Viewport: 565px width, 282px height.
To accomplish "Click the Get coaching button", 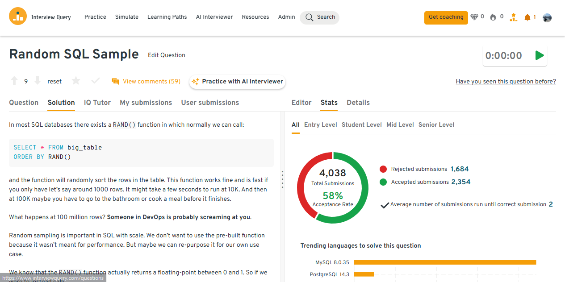I will pyautogui.click(x=446, y=17).
